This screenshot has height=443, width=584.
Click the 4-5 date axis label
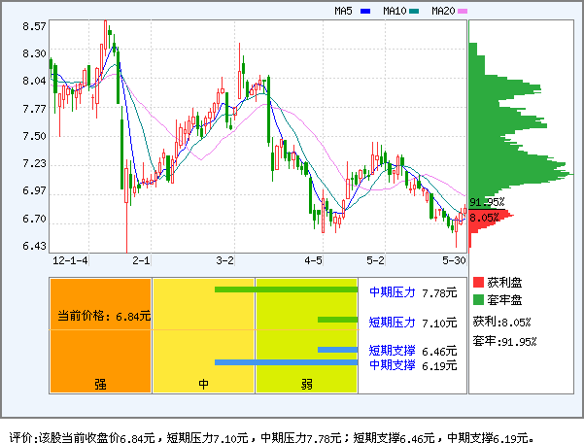(x=313, y=260)
